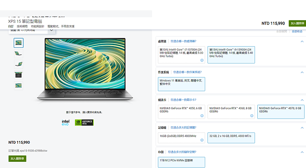Click info icon on RTX 4060 option
Screen dimensions: 306x168
click(252, 116)
